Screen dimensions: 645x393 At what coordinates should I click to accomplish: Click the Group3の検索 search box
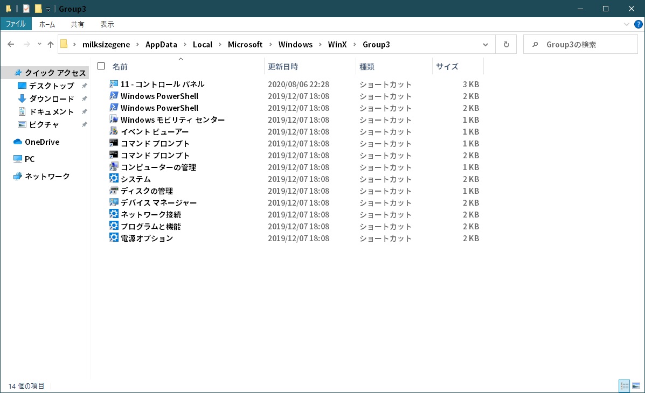(x=580, y=44)
